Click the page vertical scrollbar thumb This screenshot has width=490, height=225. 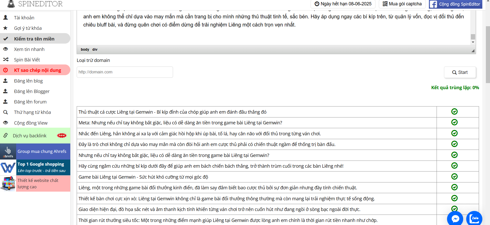pyautogui.click(x=488, y=55)
